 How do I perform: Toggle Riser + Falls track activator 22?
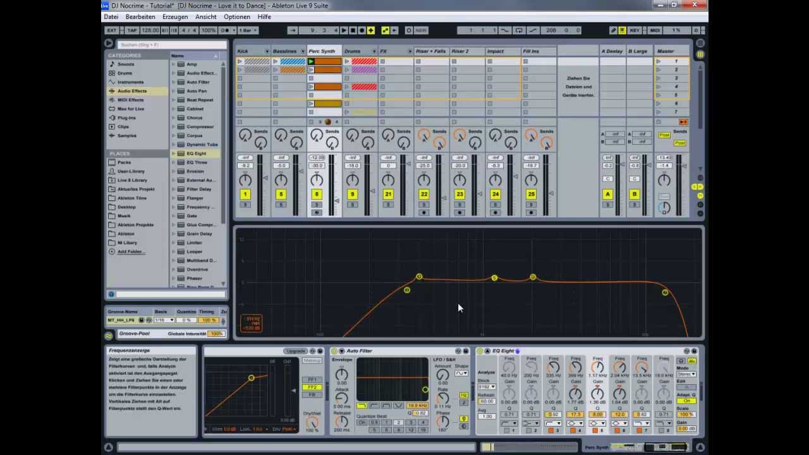(424, 195)
